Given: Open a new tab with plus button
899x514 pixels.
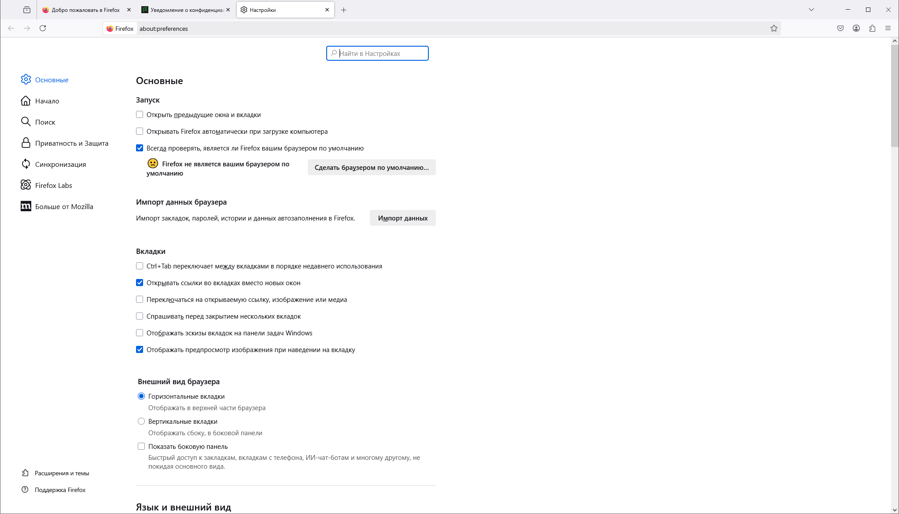Looking at the screenshot, I should click(344, 10).
